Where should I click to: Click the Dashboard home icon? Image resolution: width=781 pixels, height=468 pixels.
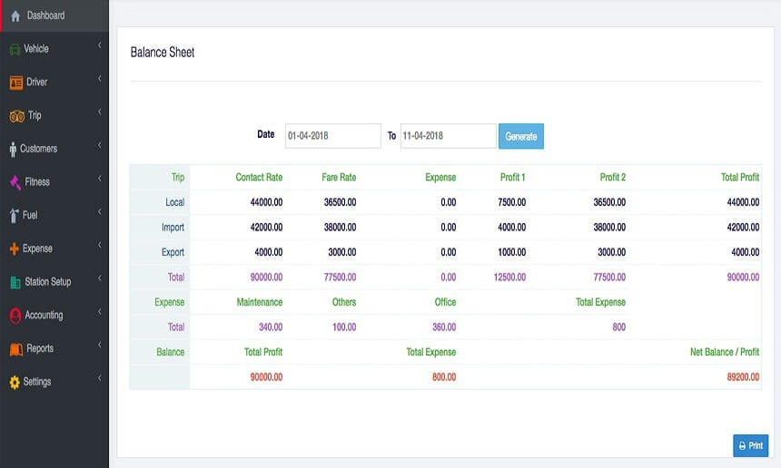15,16
